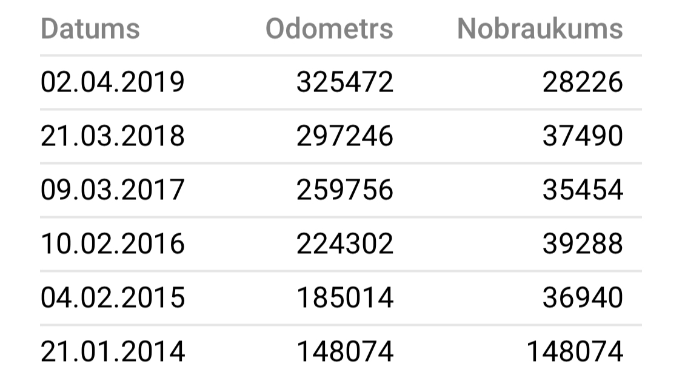The height and width of the screenshot is (381, 682).
Task: Click odometer value 224302
Action: coord(344,244)
